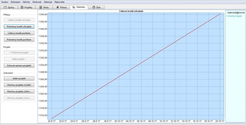Show Průměrný kredit uživatele graph
Screen dimensions: 246x125
tap(19, 27)
